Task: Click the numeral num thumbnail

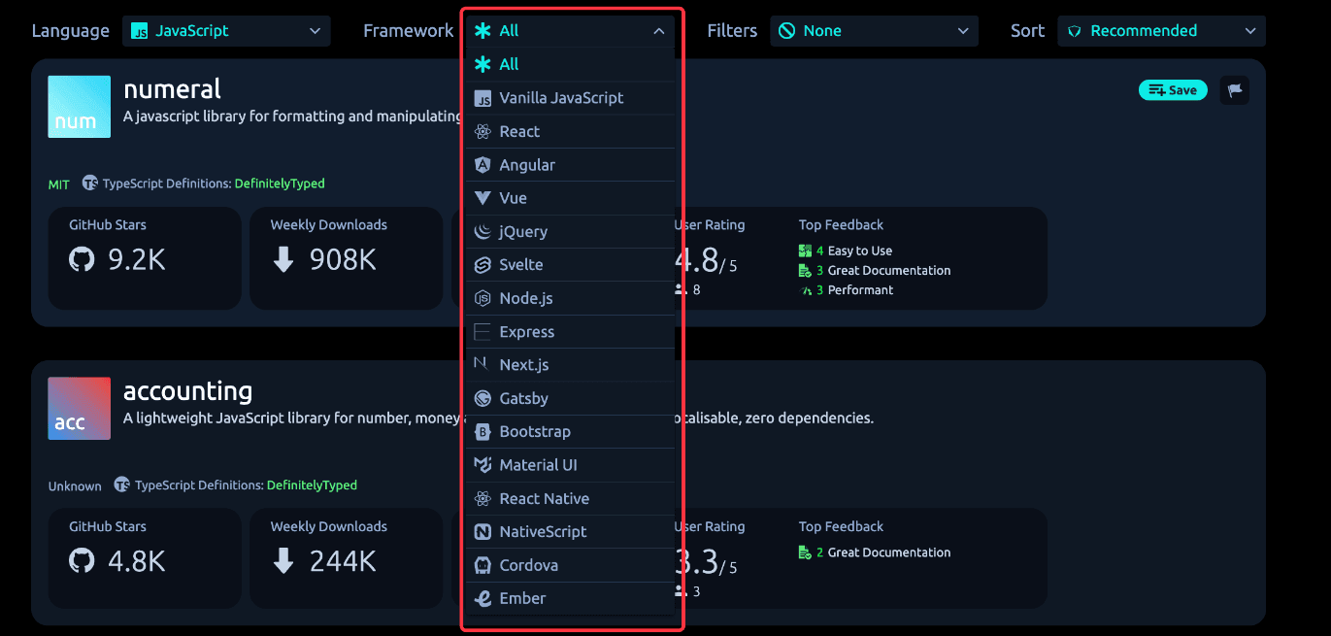Action: (x=80, y=107)
